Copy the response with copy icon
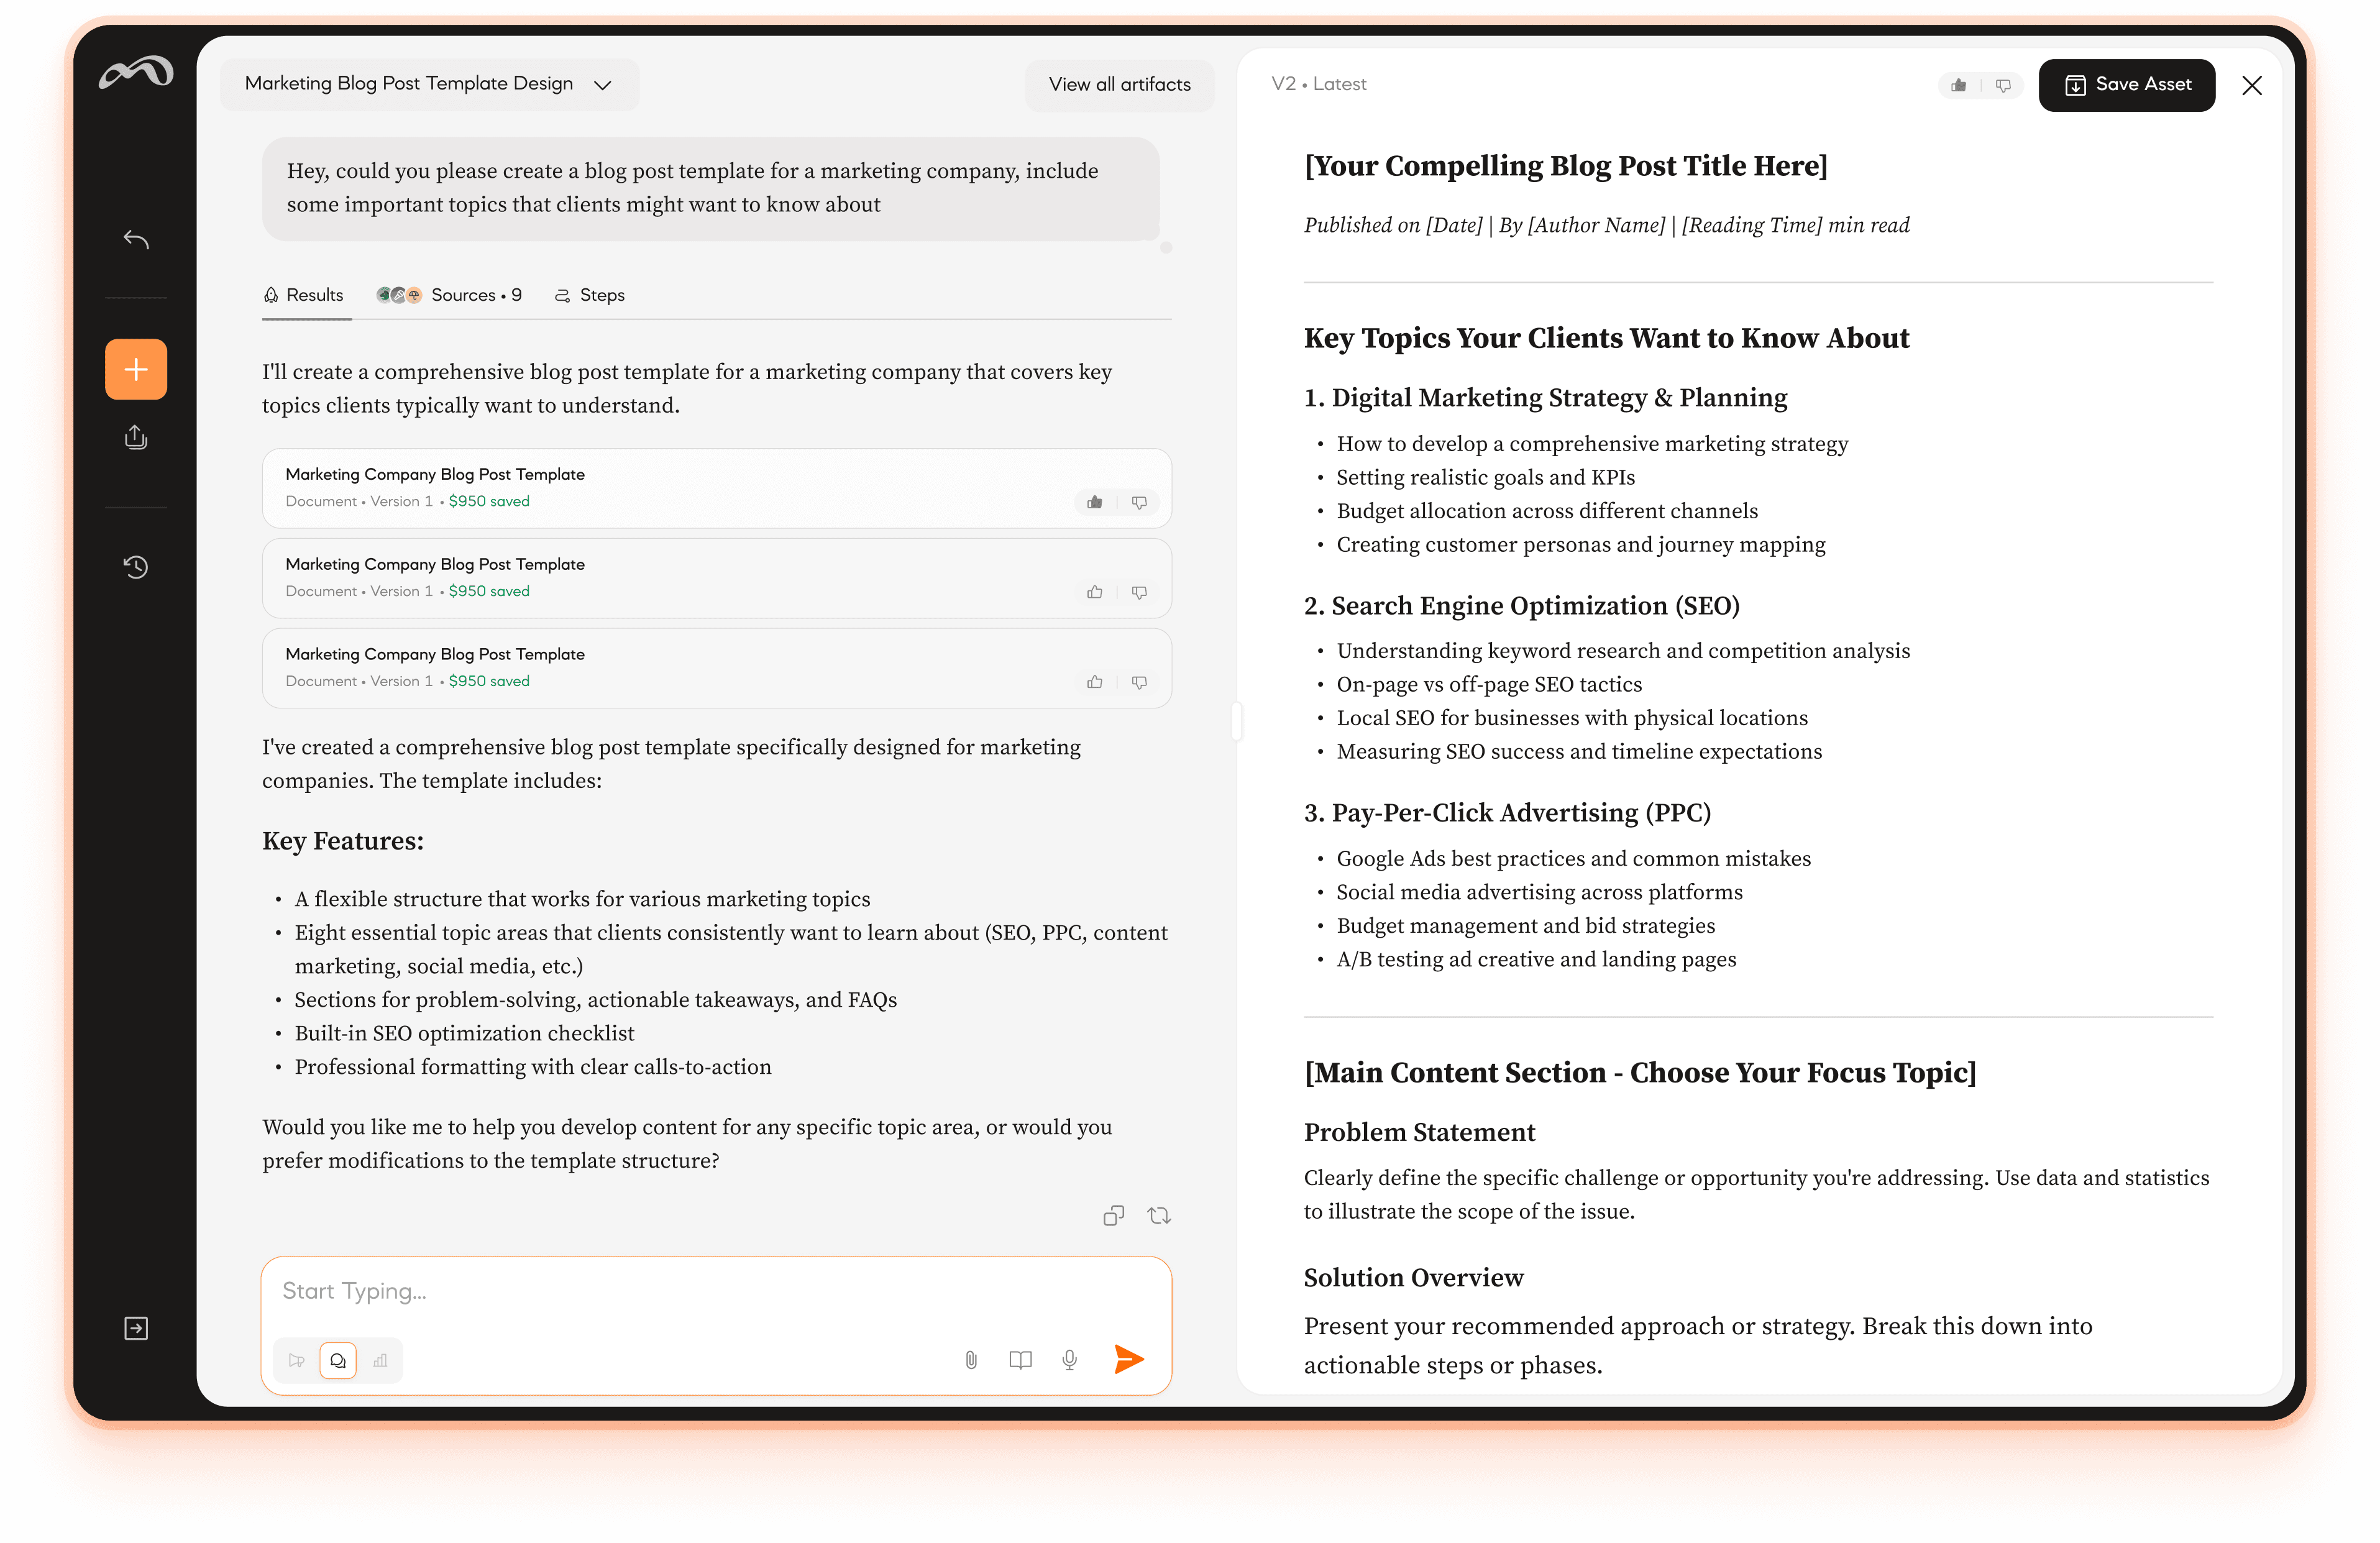The image size is (2380, 1543). (x=1113, y=1216)
